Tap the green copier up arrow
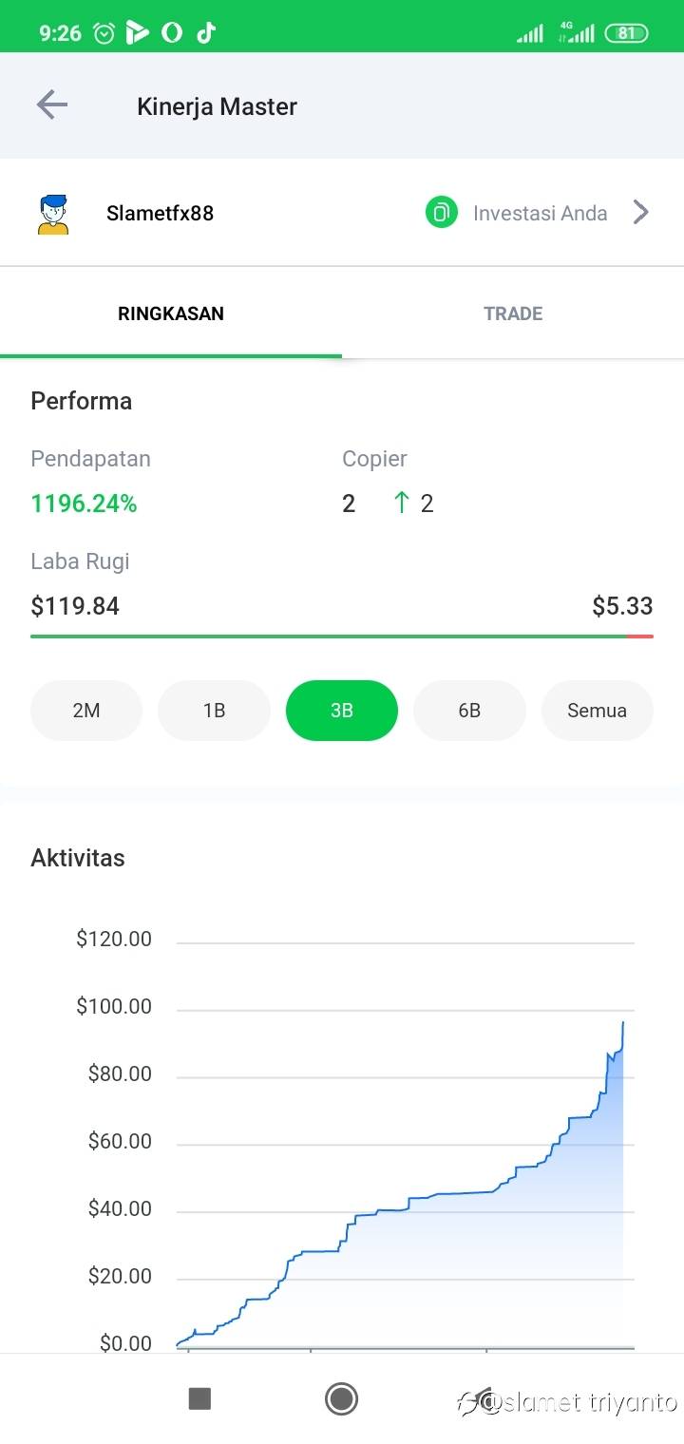Screen dimensions: 684x1444 coord(401,503)
